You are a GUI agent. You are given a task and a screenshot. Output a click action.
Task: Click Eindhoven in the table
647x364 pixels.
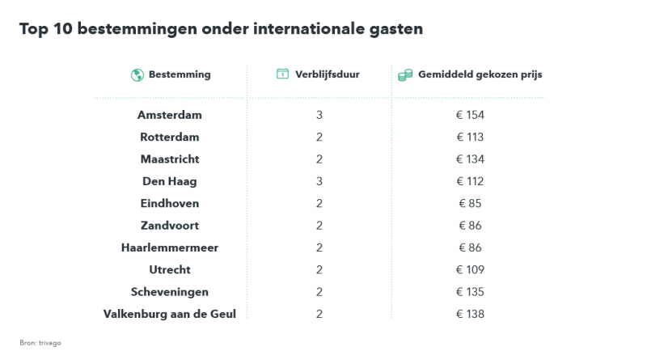[170, 203]
